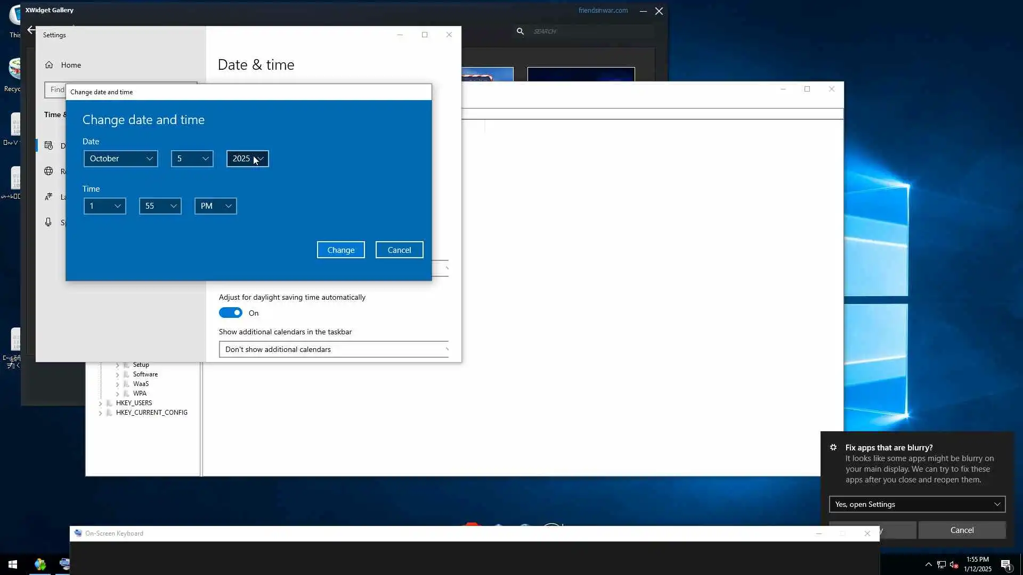Screen dimensions: 1023x575
Task: Open the Windows Start menu
Action: coord(13,564)
